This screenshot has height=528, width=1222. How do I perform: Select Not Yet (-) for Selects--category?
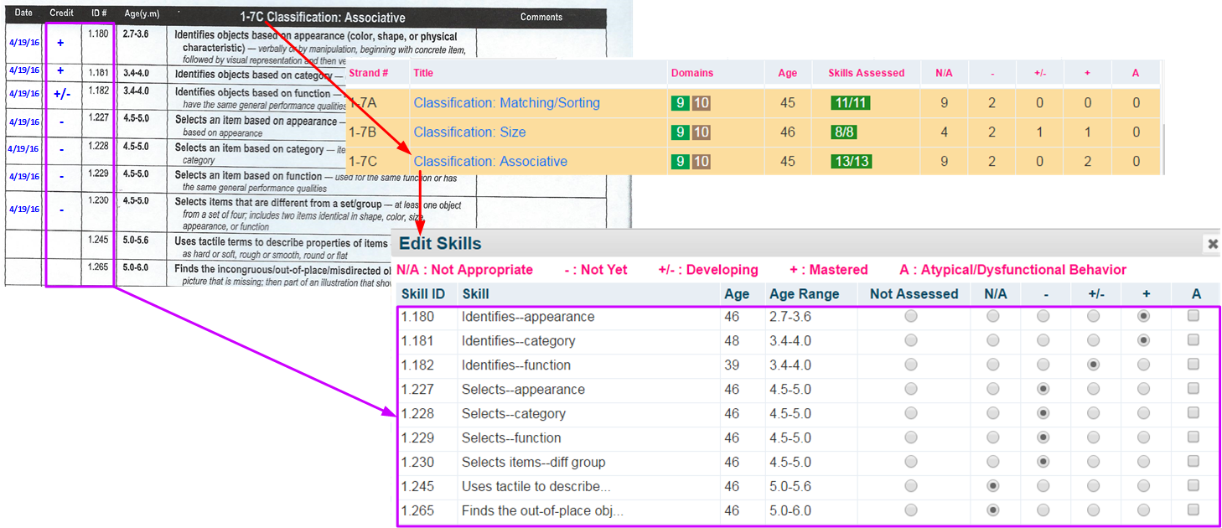(1043, 414)
